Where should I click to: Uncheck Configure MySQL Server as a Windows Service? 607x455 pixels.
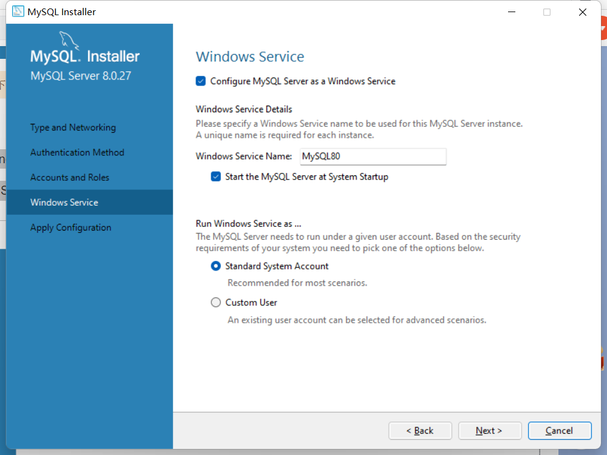coord(200,81)
